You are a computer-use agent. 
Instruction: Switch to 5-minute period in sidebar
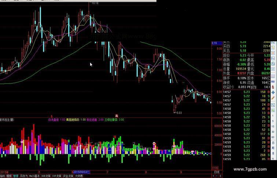pyautogui.click(x=273, y=121)
